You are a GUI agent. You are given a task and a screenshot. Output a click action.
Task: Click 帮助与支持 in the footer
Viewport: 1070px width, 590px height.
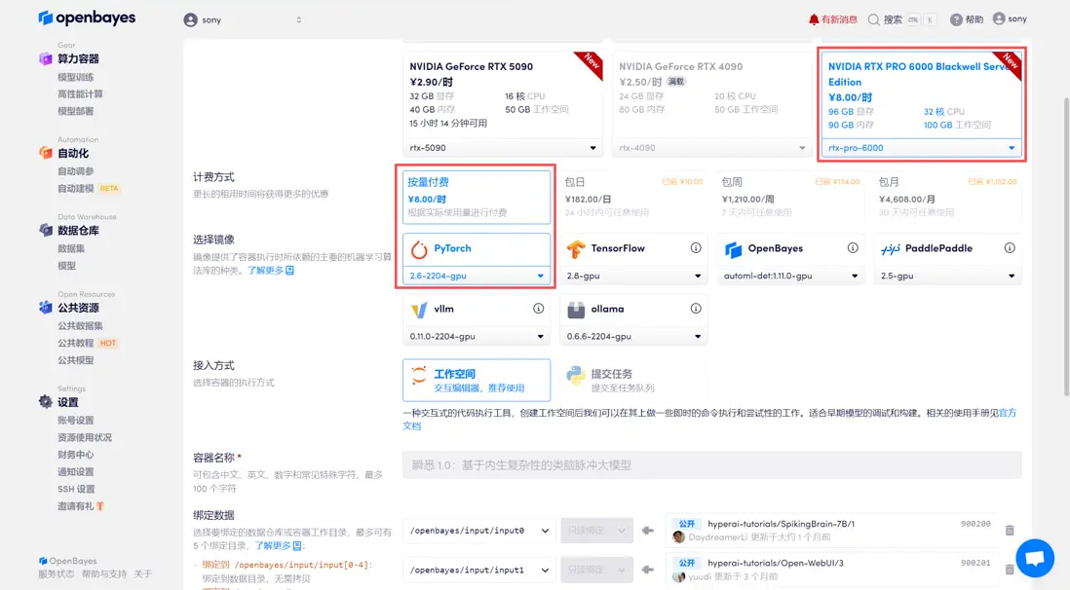point(104,574)
